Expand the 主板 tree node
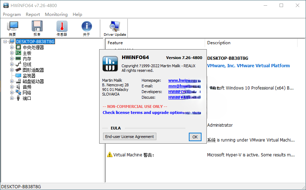 point(12,53)
